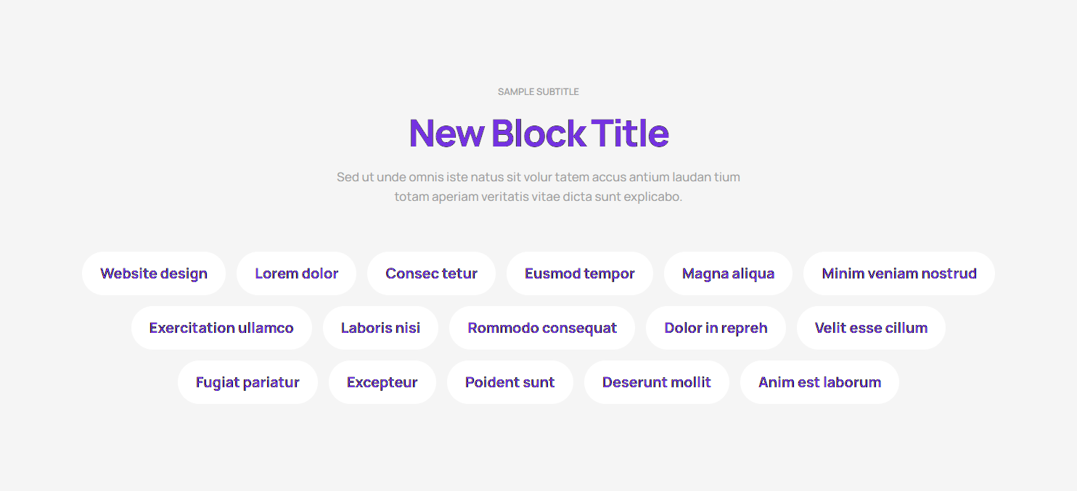Select Minim veniam nostrud tag
1077x491 pixels.
898,273
